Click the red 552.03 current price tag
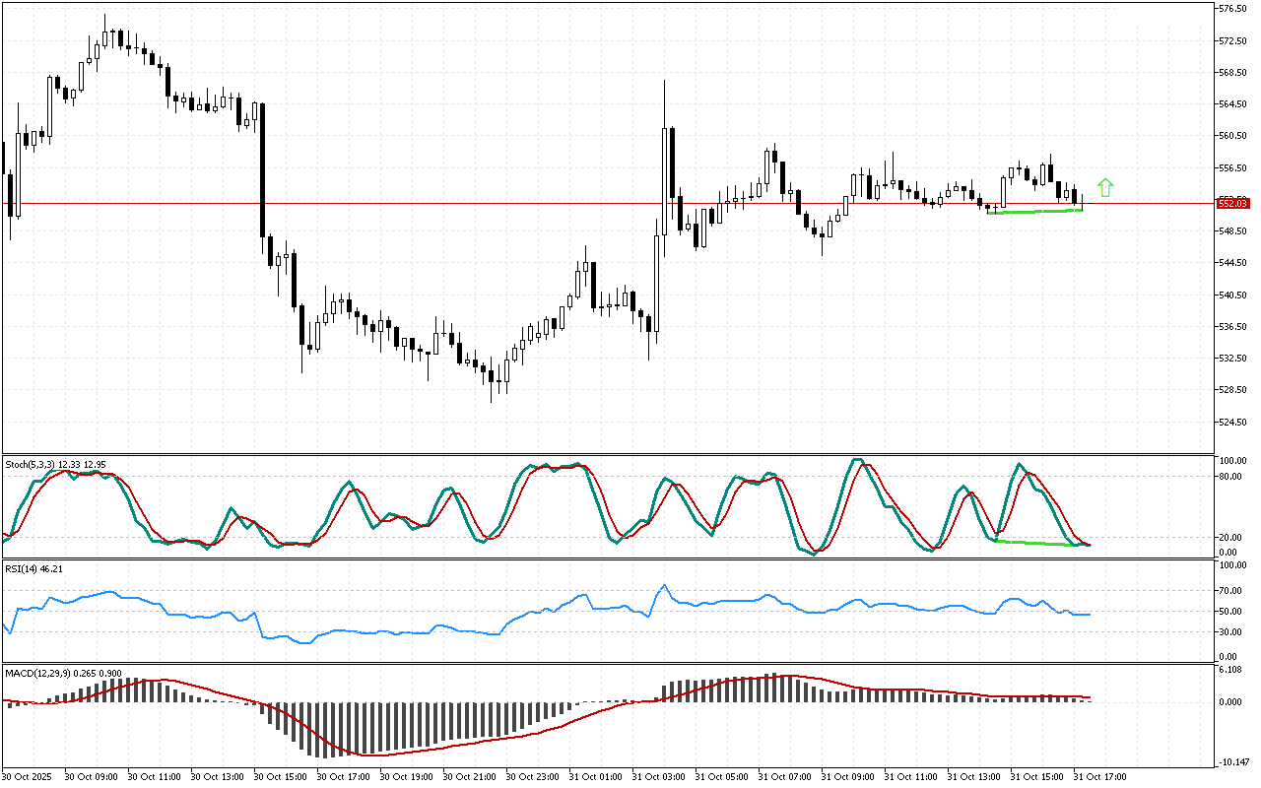Image resolution: width=1261 pixels, height=788 pixels. tap(1233, 203)
